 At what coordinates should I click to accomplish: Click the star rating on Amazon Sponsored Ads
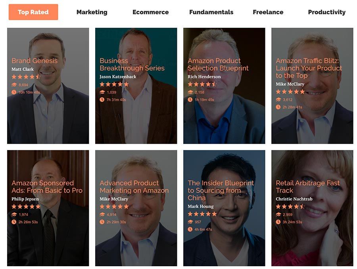(x=26, y=206)
